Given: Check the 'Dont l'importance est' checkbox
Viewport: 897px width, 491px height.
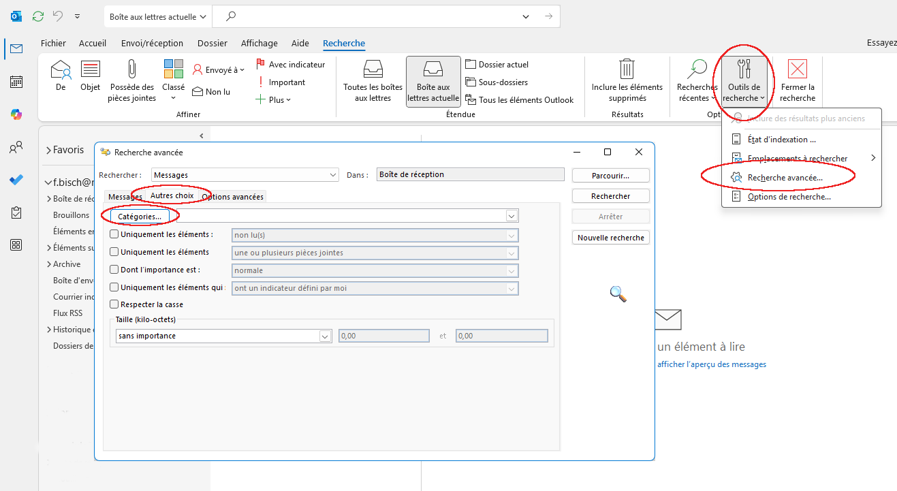Looking at the screenshot, I should (114, 270).
